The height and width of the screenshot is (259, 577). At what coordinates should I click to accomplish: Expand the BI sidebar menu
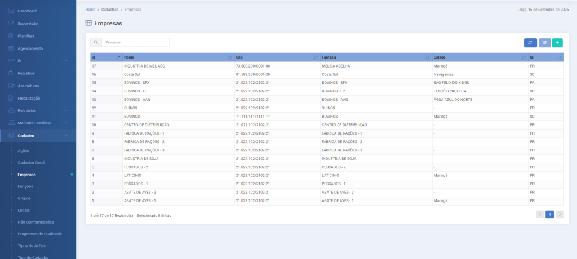[37, 61]
